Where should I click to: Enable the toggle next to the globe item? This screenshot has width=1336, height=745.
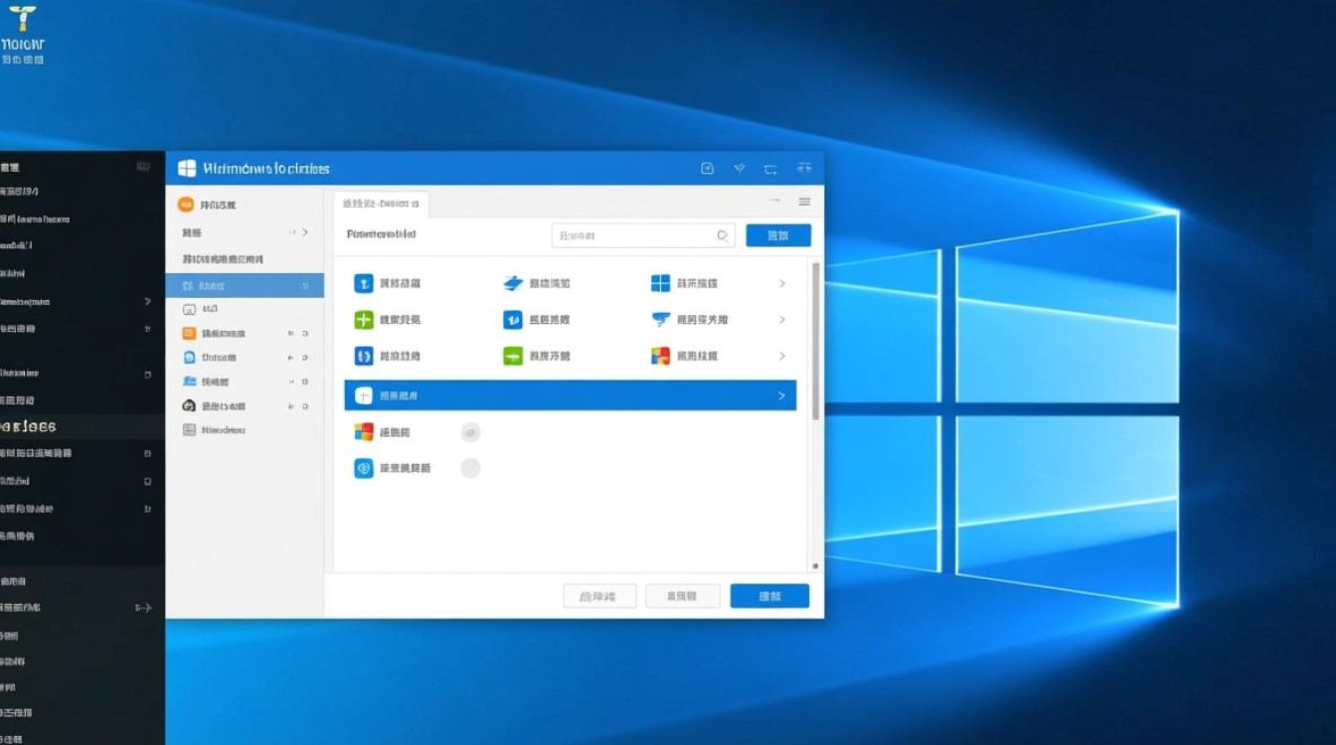(x=470, y=467)
